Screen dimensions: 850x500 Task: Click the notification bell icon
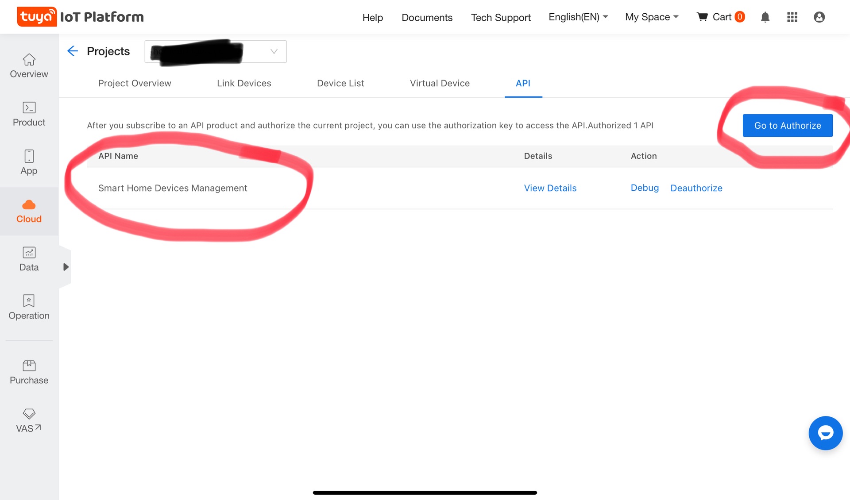[x=765, y=17]
